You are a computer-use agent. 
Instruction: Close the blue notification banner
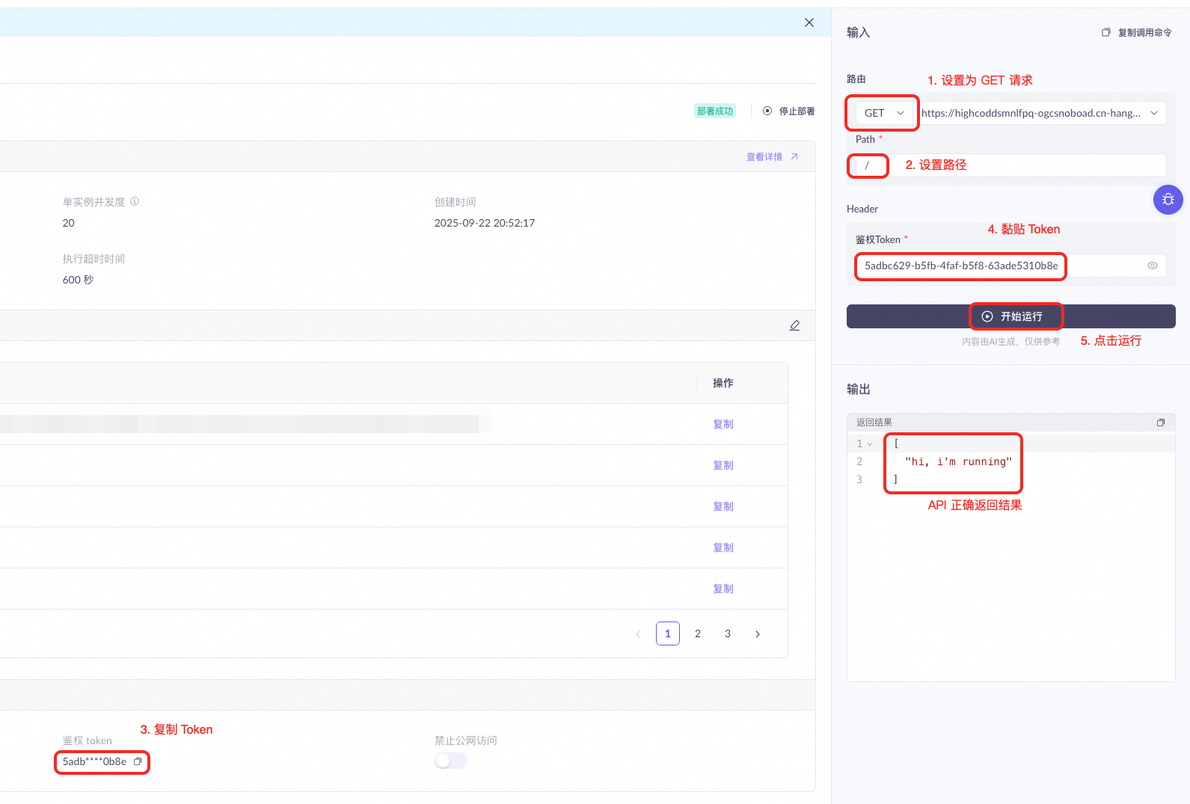(x=809, y=22)
